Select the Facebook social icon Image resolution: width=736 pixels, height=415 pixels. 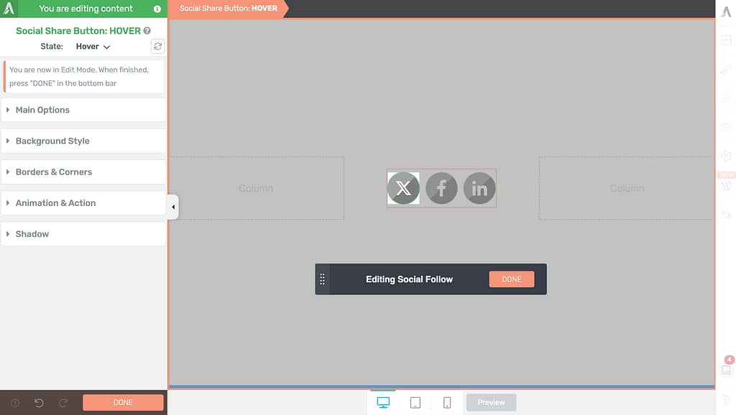click(441, 188)
